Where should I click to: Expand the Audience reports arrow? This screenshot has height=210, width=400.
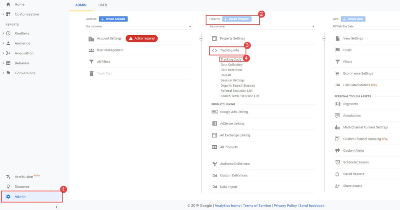pos(3,43)
